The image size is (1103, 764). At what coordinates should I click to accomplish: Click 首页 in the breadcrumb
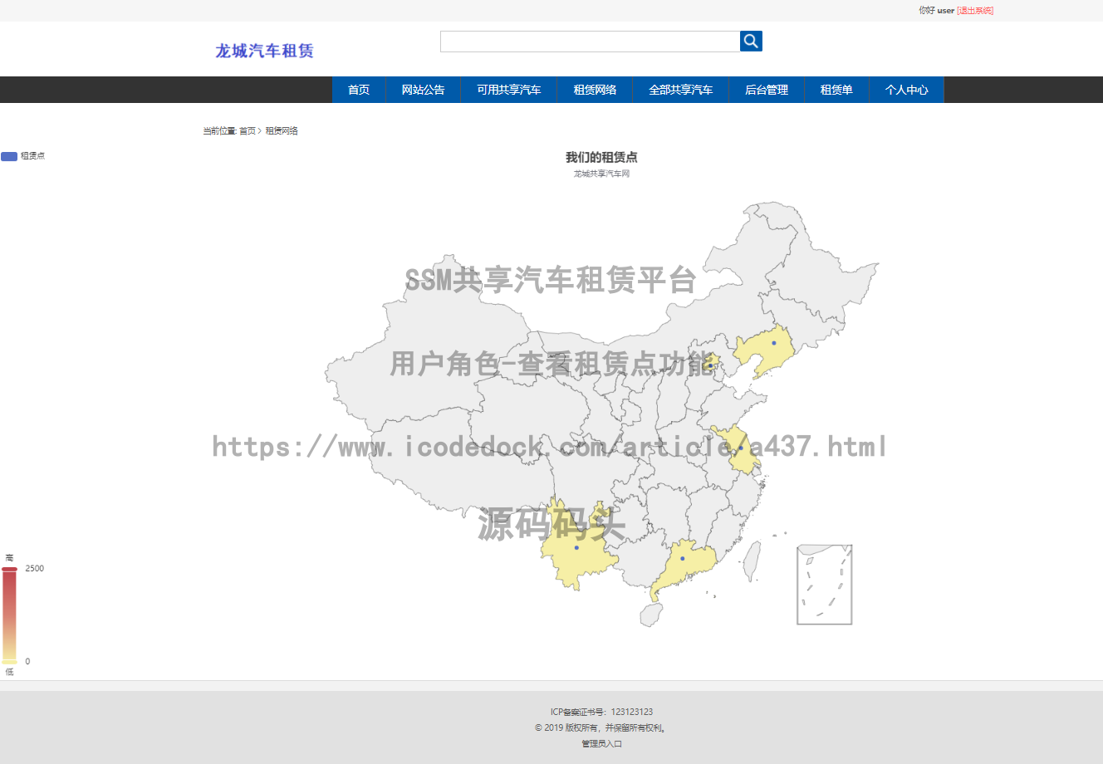coord(248,131)
